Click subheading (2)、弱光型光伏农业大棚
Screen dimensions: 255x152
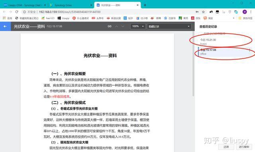(70, 142)
